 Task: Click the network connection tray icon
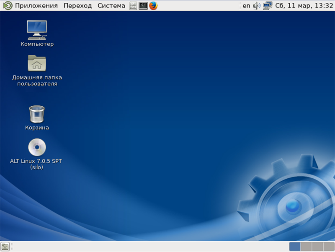tap(268, 5)
